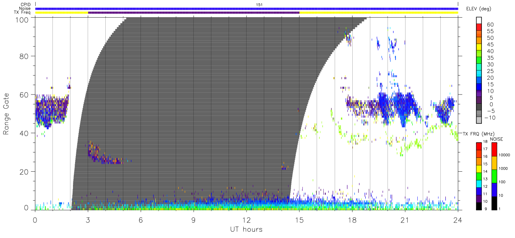This screenshot has height=238, width=515.
Task: Click the '17' label on TX FRQ legend
Action: pyautogui.click(x=485, y=149)
